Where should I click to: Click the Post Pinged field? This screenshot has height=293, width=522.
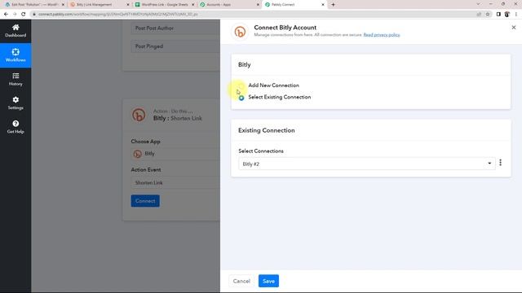pos(175,46)
